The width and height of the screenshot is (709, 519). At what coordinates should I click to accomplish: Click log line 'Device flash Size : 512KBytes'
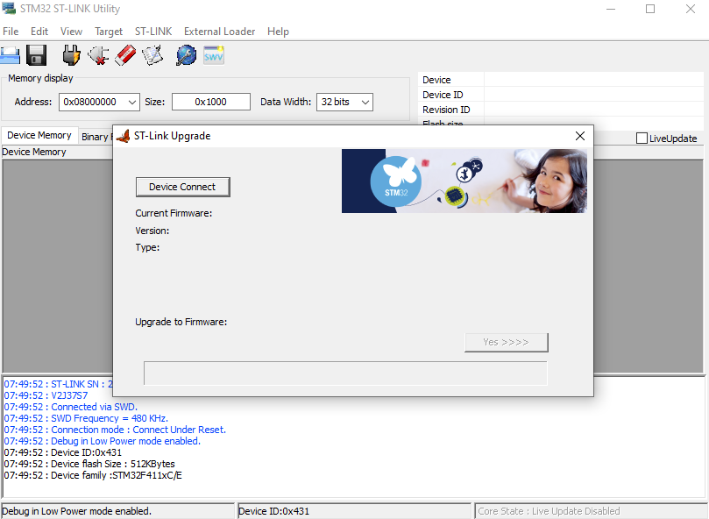click(89, 465)
